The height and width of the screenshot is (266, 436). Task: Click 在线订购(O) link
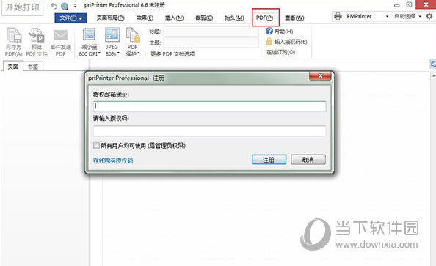(281, 52)
